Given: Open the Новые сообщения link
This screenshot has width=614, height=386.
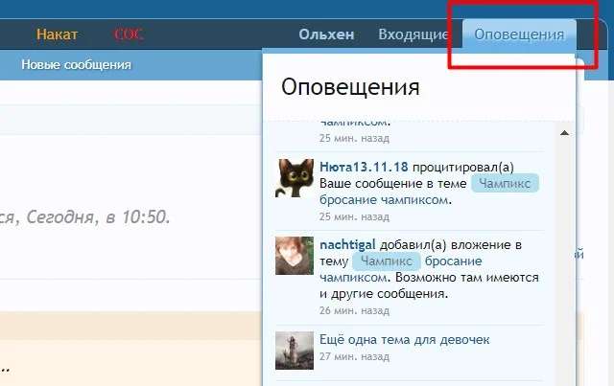Looking at the screenshot, I should click(x=77, y=64).
